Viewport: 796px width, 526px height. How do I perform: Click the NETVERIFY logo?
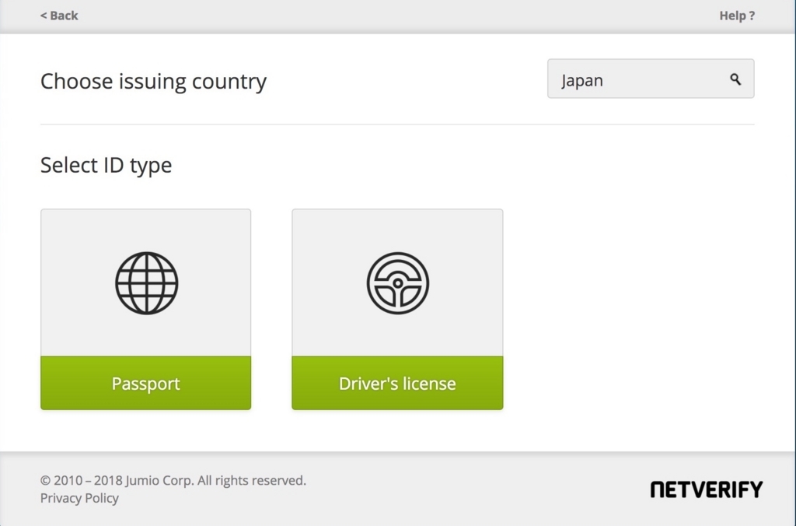coord(706,489)
